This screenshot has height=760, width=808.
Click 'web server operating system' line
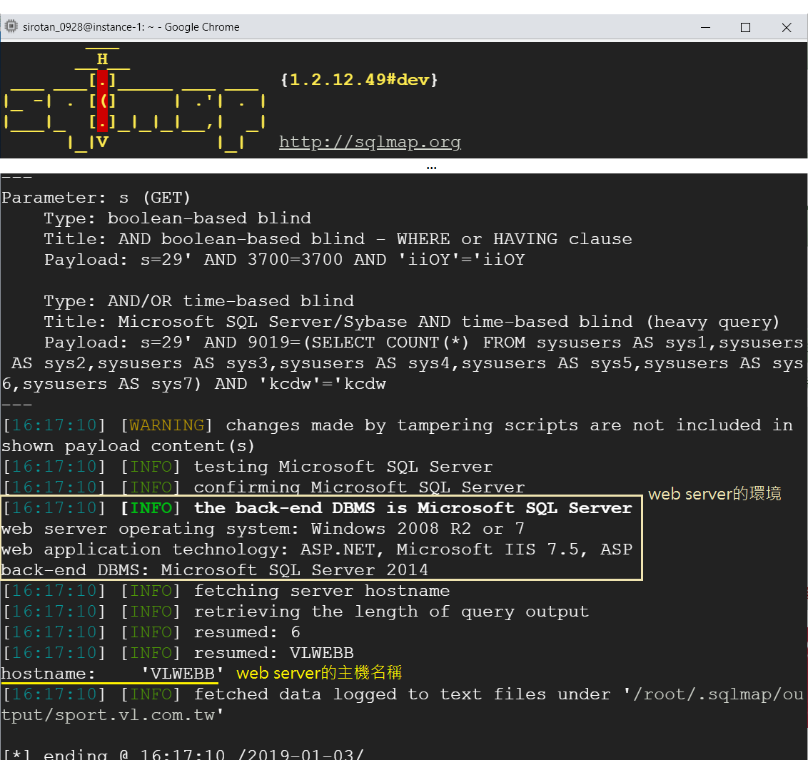click(263, 529)
